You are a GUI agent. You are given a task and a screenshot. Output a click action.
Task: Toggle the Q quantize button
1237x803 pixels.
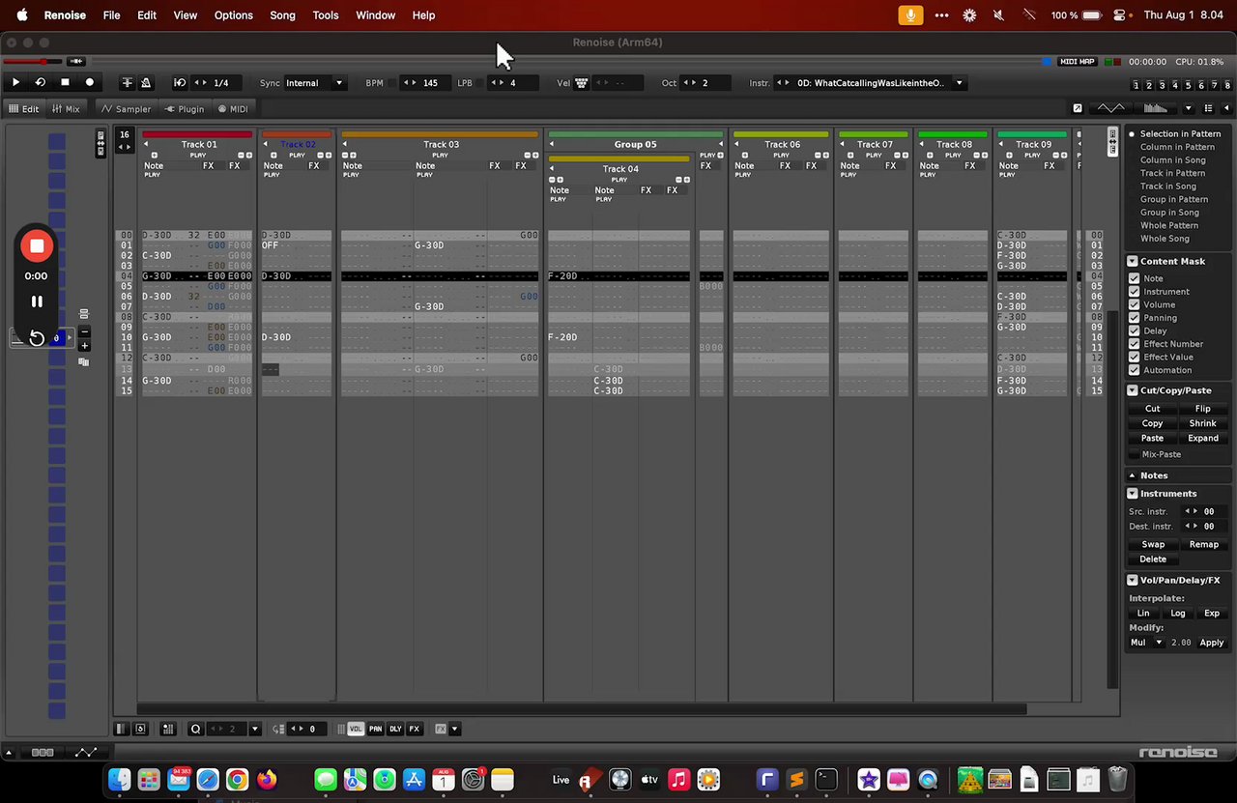195,730
